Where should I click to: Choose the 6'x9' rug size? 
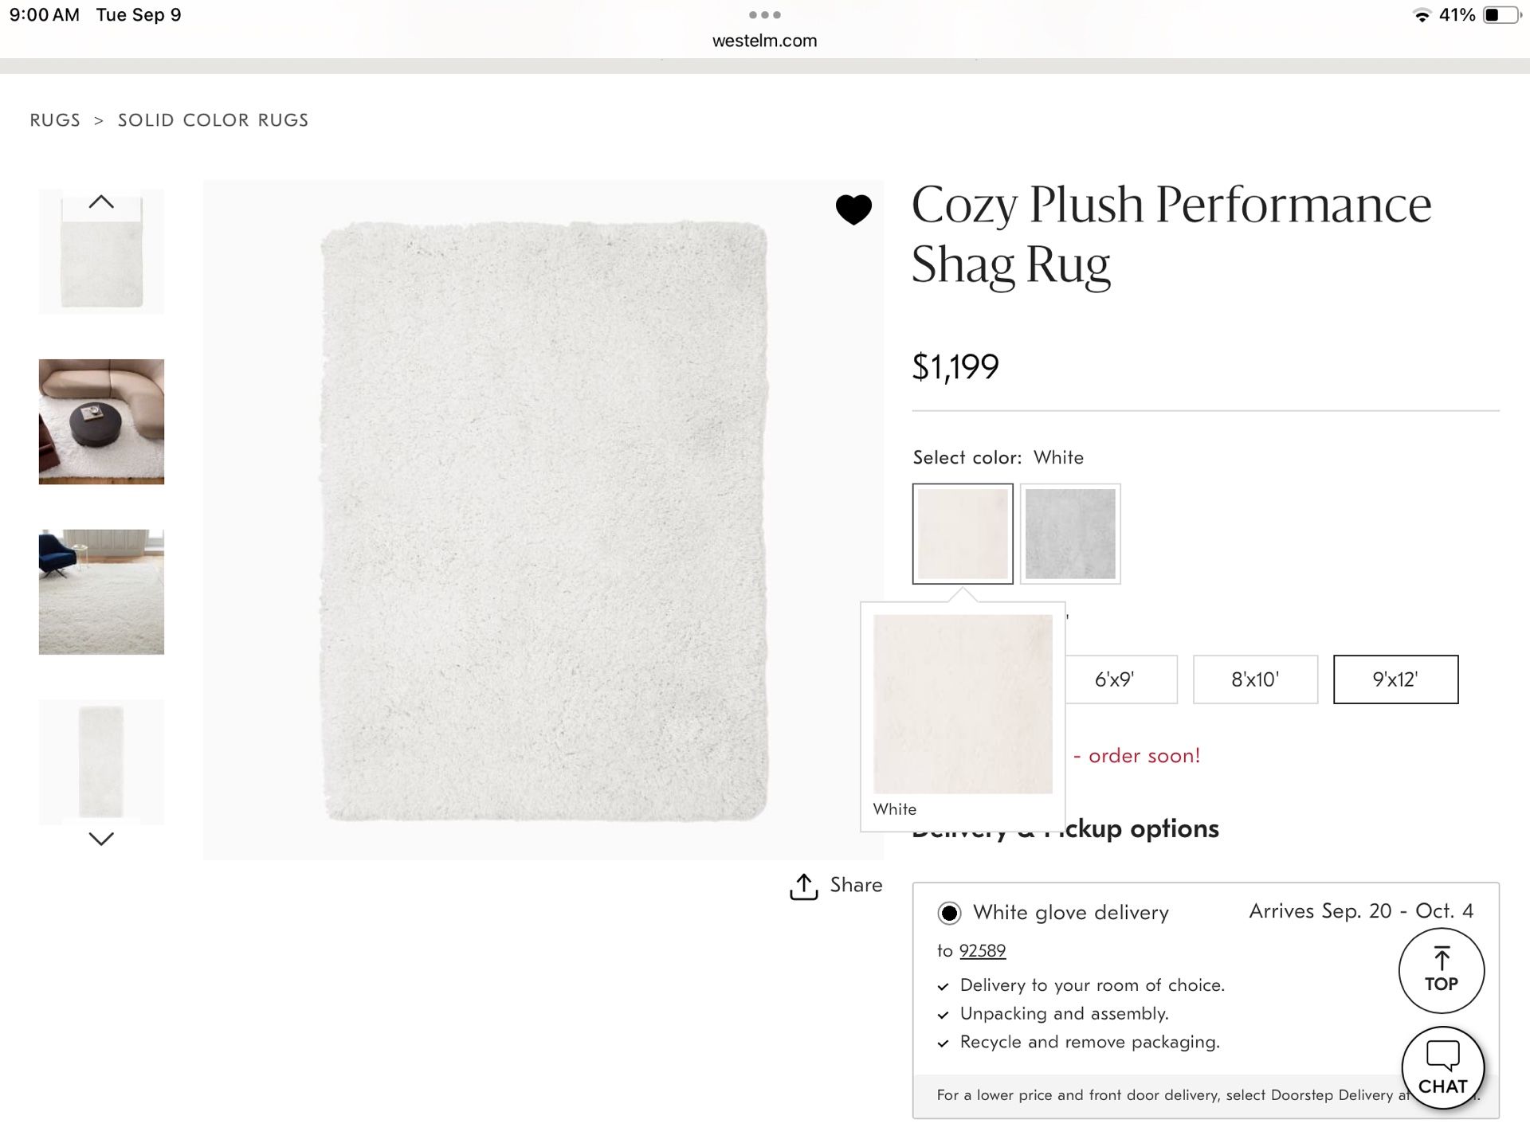tap(1114, 679)
